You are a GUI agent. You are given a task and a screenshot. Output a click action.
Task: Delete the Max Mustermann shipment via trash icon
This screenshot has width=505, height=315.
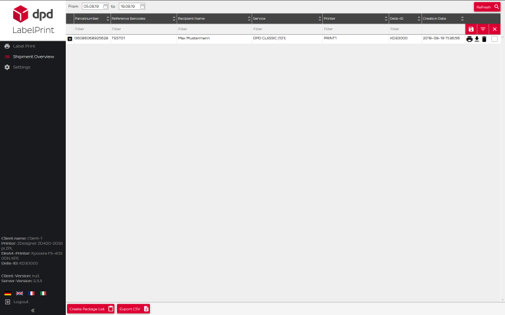(485, 39)
